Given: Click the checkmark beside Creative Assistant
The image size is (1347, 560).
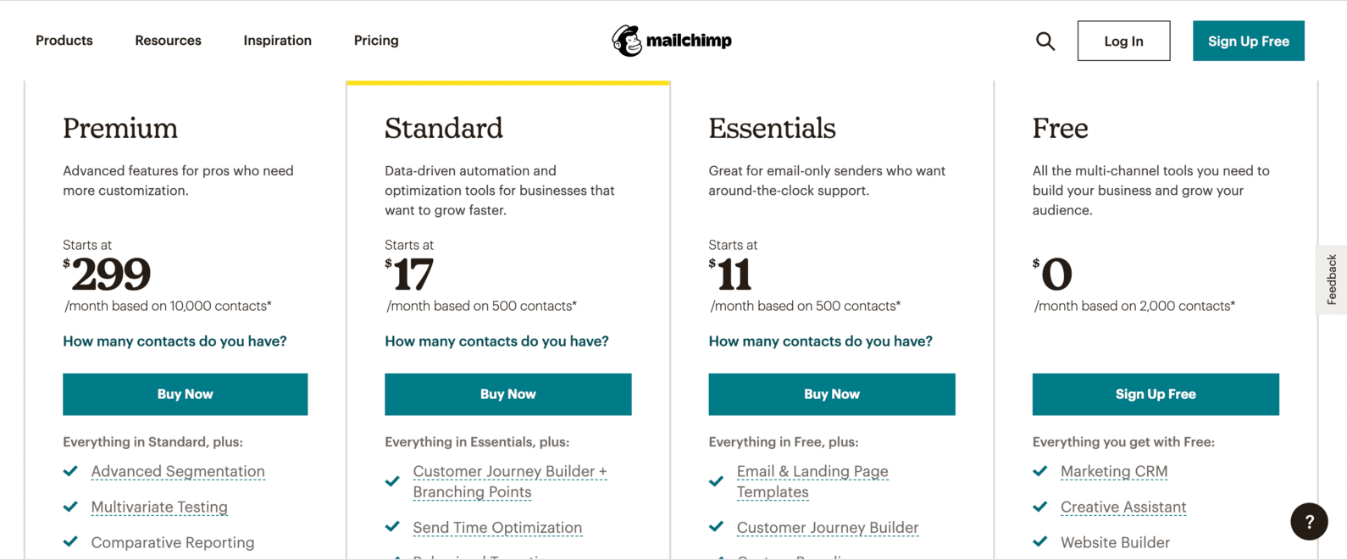Looking at the screenshot, I should click(x=1040, y=507).
